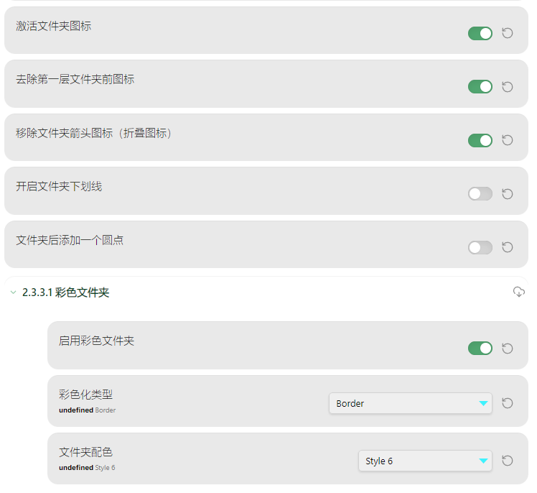Turn on 文件夹后添加一个圆点 switch
Screen dimensions: 537x493
(x=480, y=247)
